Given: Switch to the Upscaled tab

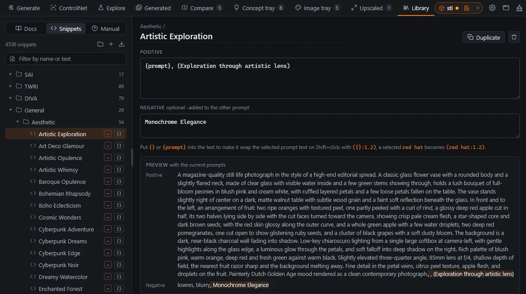Looking at the screenshot, I should click(371, 8).
